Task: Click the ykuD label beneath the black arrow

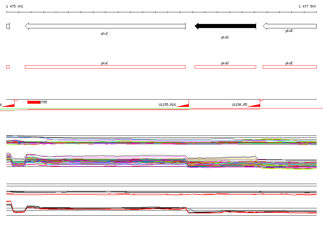Action: click(x=225, y=37)
